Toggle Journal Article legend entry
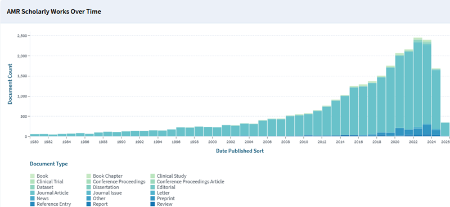 tap(49, 193)
